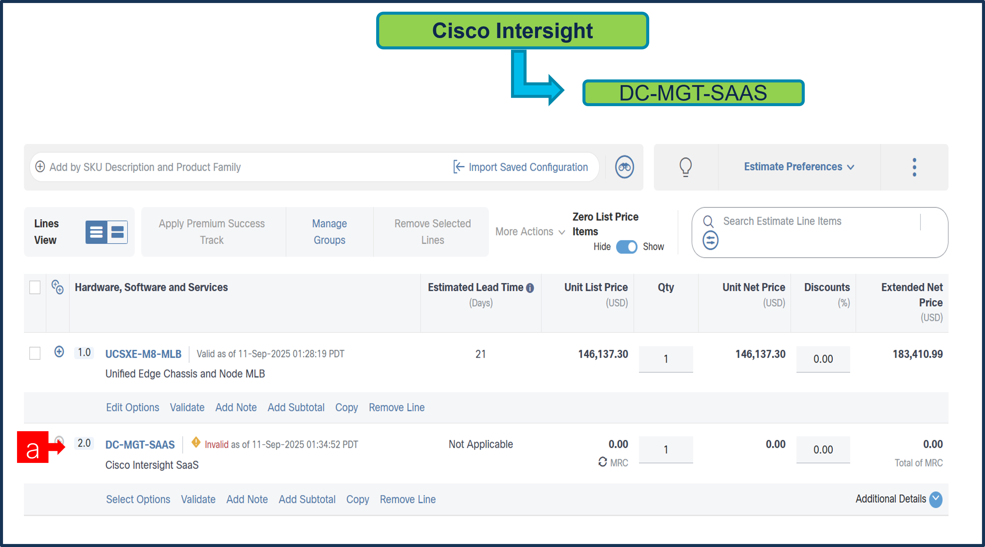Toggle Zero List Price Items switch

(626, 247)
